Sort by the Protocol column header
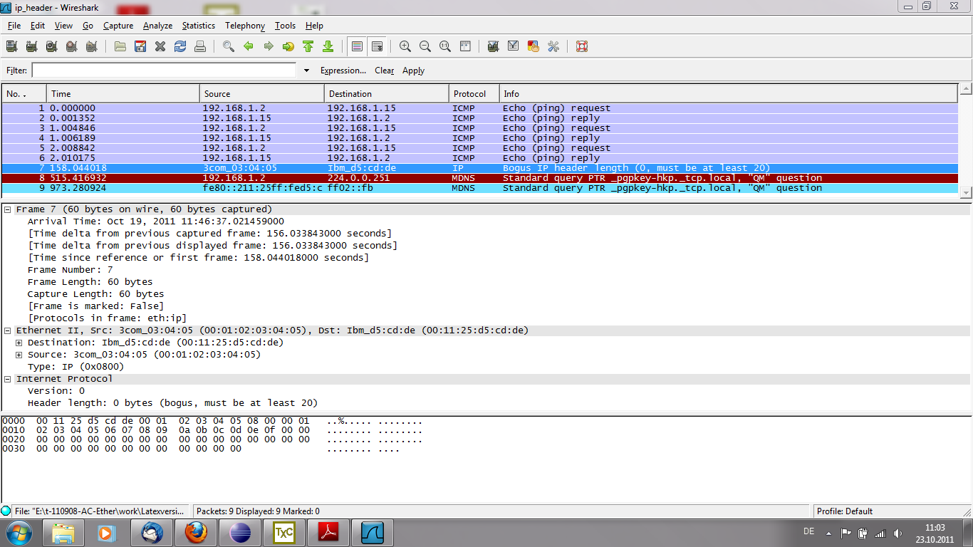Screen dimensions: 973x547 coord(474,94)
